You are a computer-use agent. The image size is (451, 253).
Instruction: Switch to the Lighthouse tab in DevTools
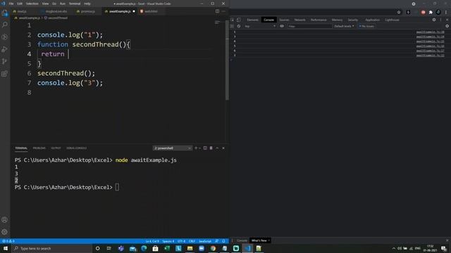point(392,20)
